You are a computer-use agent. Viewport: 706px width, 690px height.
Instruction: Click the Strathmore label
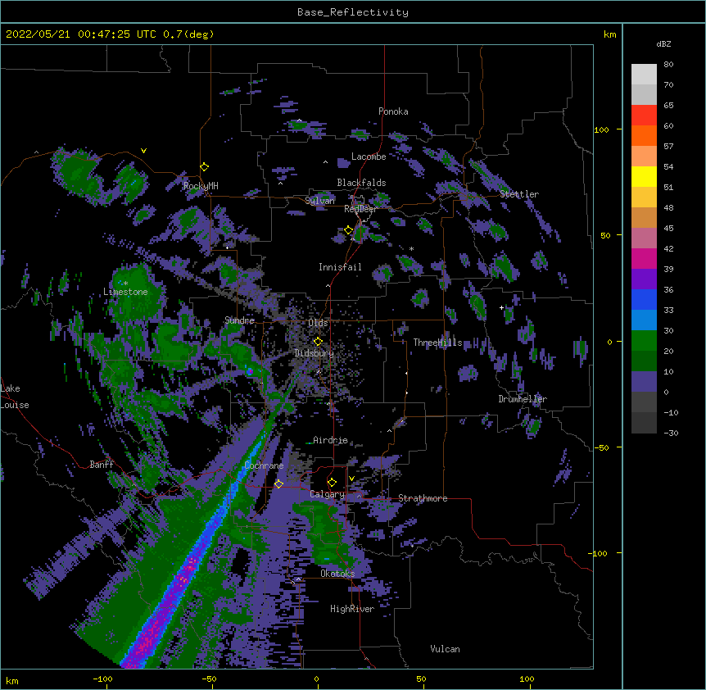tap(423, 498)
